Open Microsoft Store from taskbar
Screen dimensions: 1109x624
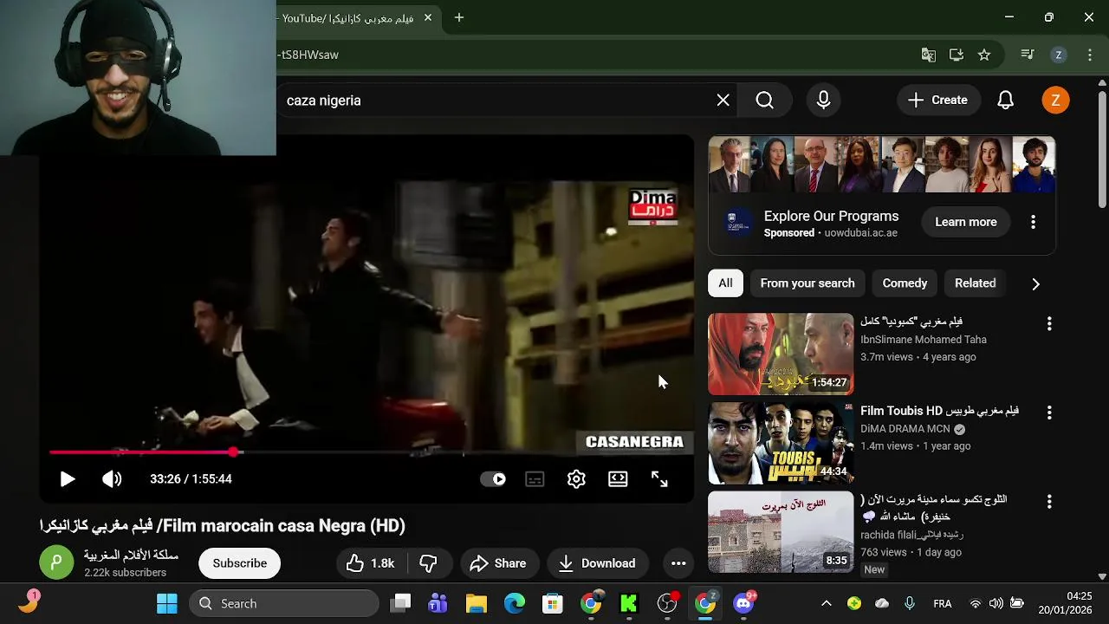(x=553, y=603)
